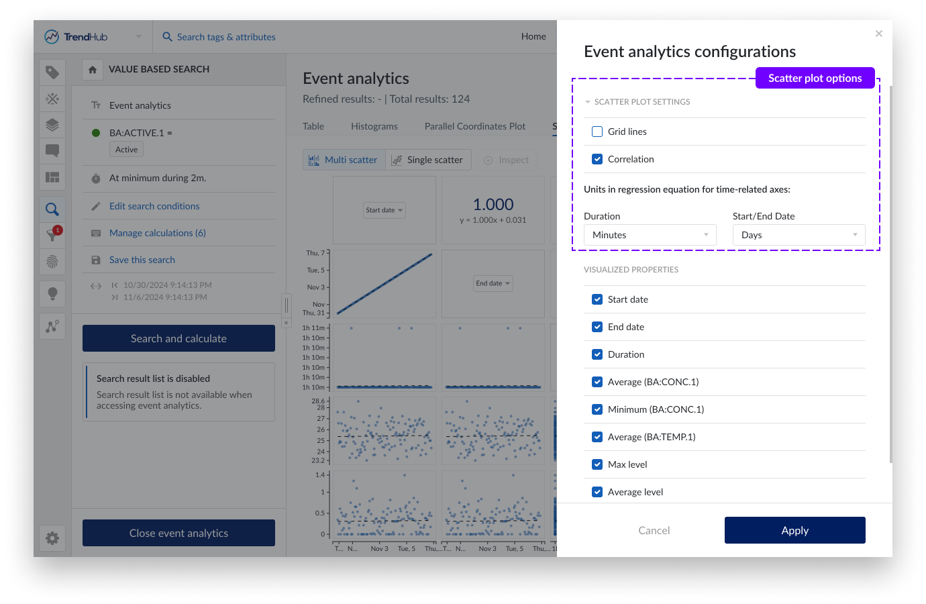Image resolution: width=926 pixels, height=604 pixels.
Task: Open the dashboard layout icon
Action: coord(52,177)
